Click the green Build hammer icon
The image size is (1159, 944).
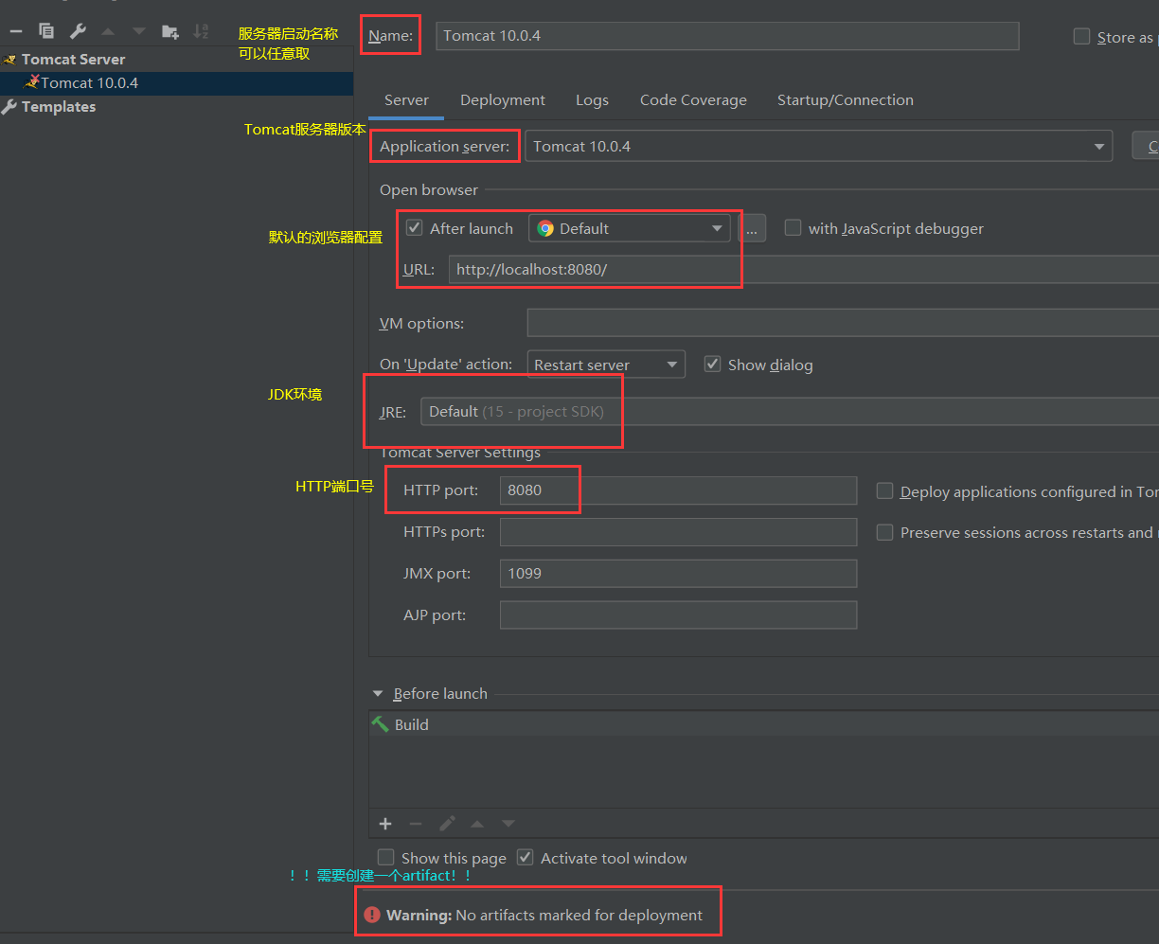[x=381, y=724]
